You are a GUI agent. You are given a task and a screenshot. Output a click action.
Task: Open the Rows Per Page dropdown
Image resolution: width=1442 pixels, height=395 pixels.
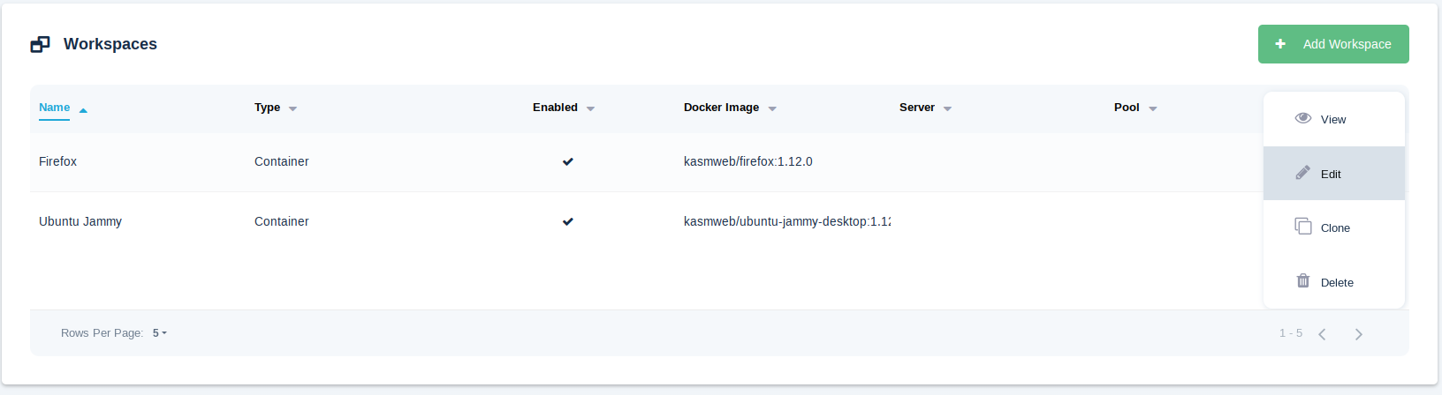point(160,333)
